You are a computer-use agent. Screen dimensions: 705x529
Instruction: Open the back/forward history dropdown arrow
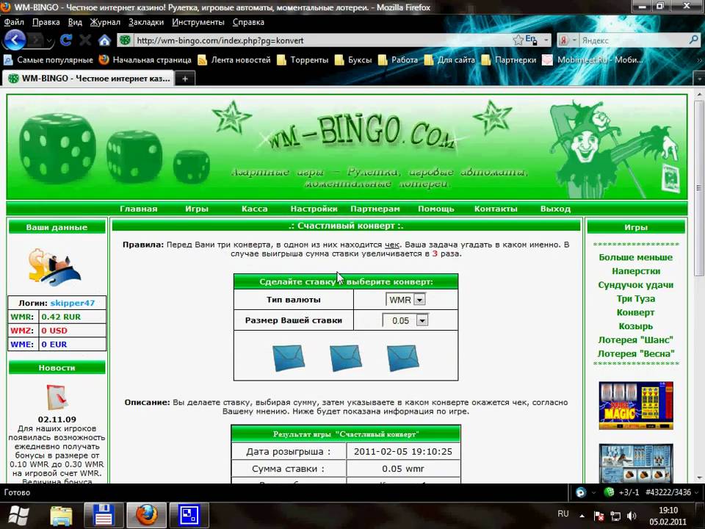48,41
